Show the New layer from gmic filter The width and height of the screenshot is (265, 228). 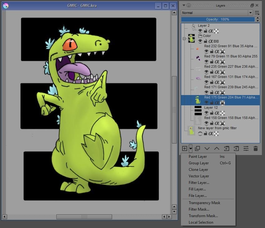[200, 134]
